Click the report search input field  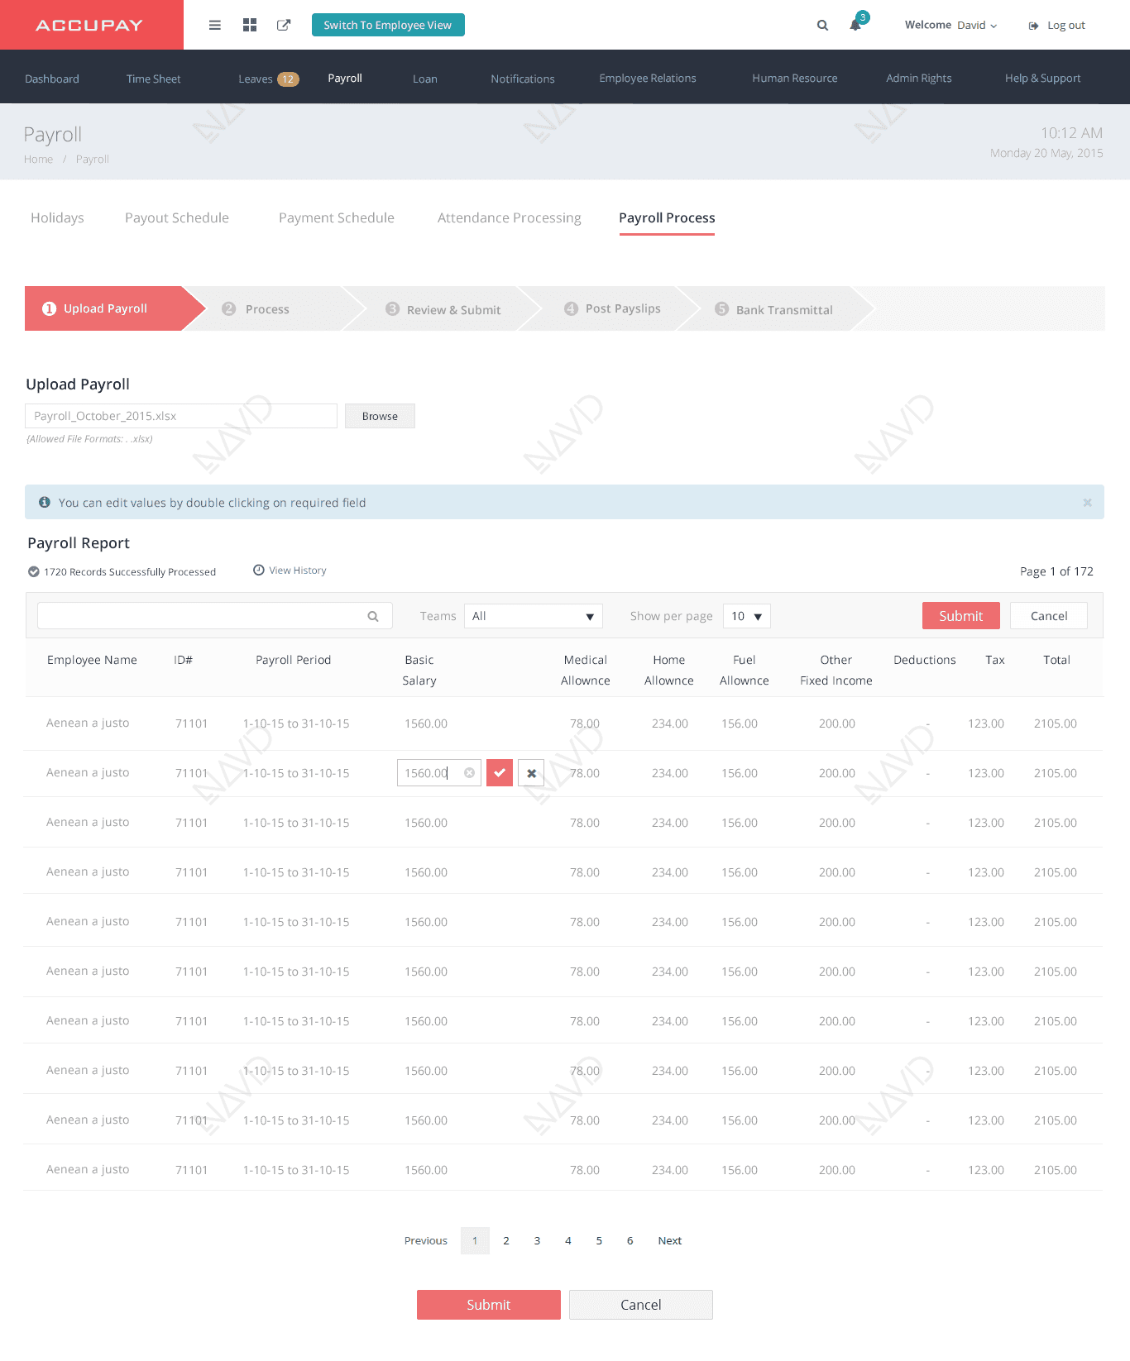point(214,616)
